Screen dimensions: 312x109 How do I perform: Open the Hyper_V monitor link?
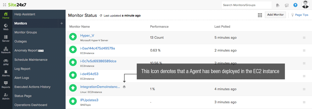(87, 36)
